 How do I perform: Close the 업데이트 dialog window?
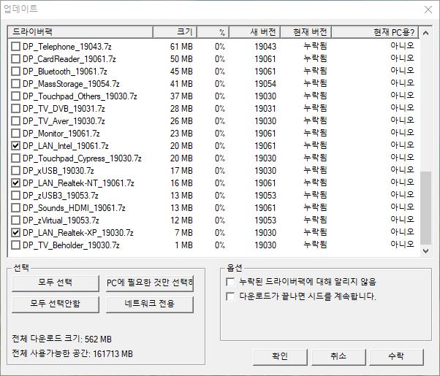coord(428,9)
